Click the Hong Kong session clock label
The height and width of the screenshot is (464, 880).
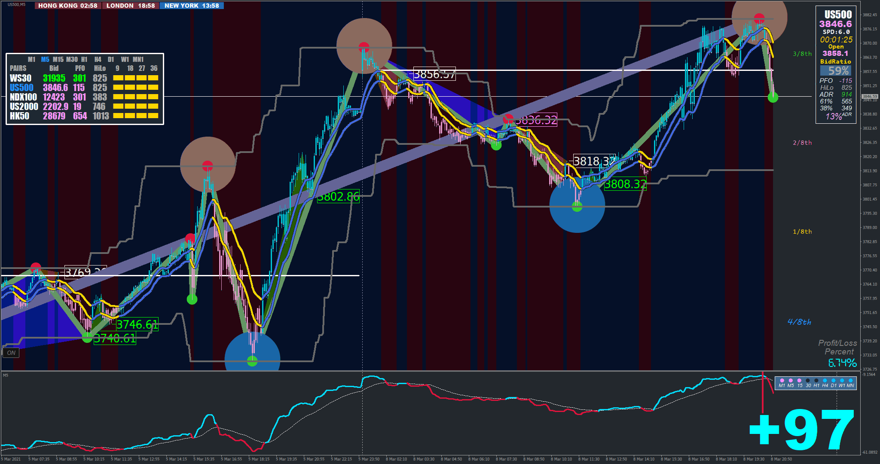click(67, 6)
